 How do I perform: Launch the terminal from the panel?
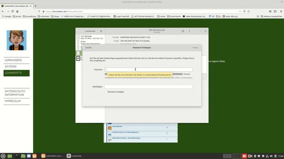(16, 156)
